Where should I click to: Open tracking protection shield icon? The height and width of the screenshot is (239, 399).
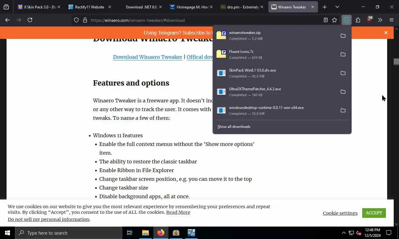point(76,20)
